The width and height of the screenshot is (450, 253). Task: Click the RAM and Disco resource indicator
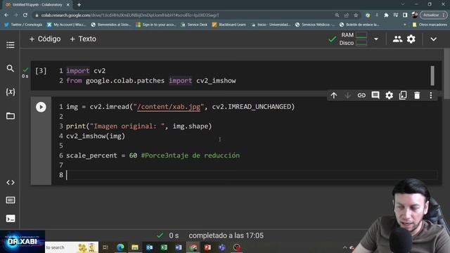[x=353, y=39]
